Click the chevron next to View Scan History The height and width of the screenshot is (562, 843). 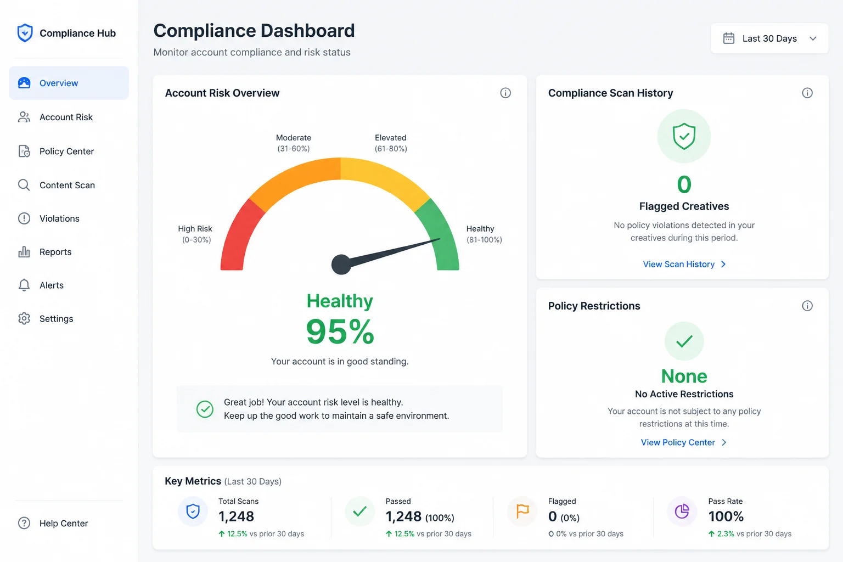(x=723, y=265)
